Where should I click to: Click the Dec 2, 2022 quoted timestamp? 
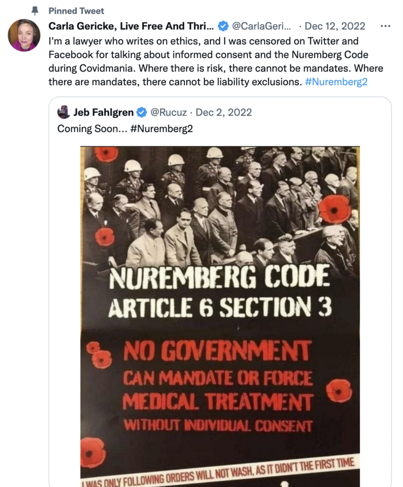coord(223,112)
